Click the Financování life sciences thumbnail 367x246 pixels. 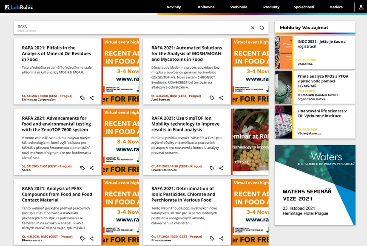[x=284, y=122]
